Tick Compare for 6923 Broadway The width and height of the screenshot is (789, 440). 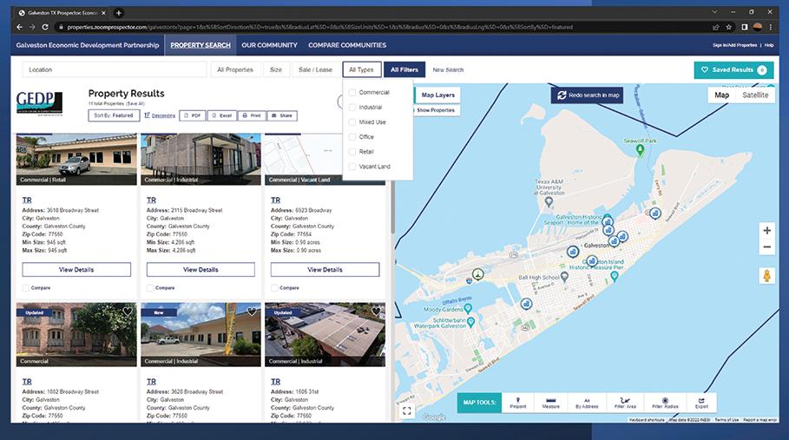tap(274, 287)
